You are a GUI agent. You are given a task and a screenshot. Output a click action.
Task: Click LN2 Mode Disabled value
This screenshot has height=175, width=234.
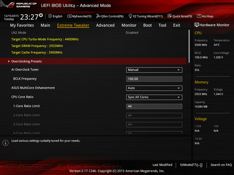point(132,33)
